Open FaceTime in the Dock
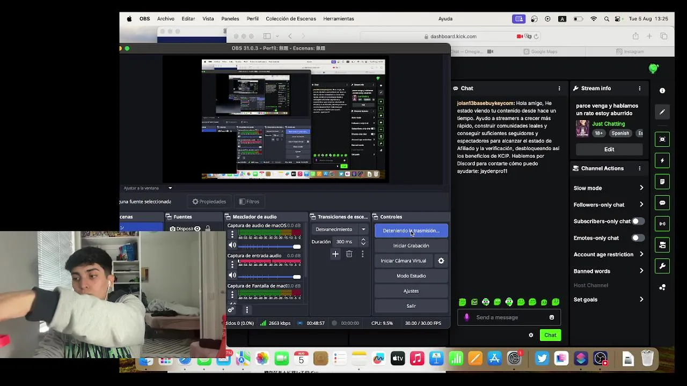The height and width of the screenshot is (386, 687). tap(282, 359)
